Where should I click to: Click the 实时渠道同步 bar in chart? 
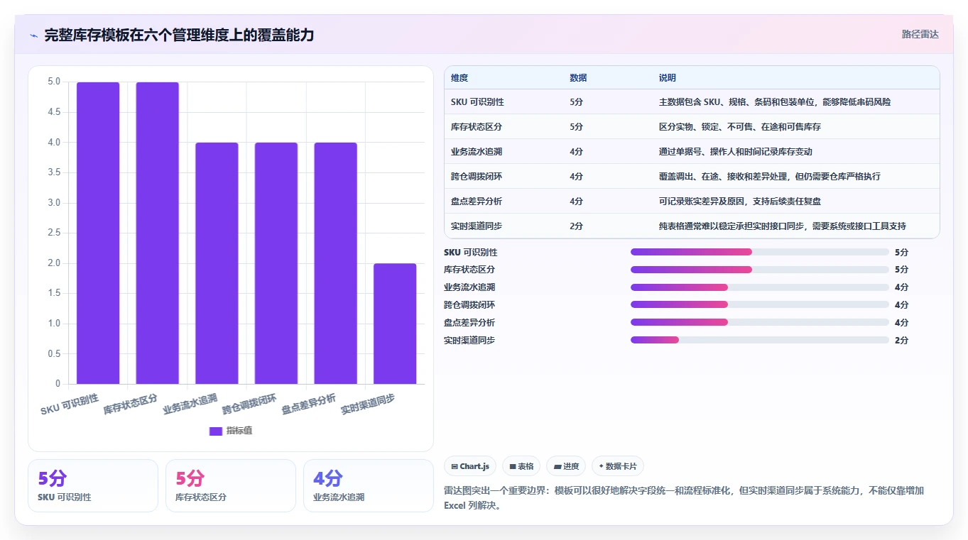(395, 324)
